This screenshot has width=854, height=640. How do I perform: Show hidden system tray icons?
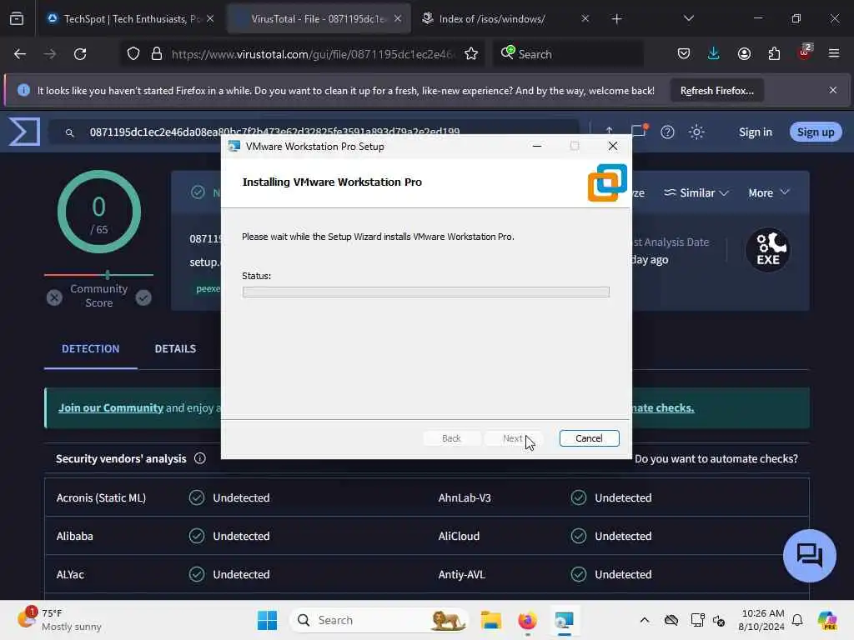tap(645, 620)
